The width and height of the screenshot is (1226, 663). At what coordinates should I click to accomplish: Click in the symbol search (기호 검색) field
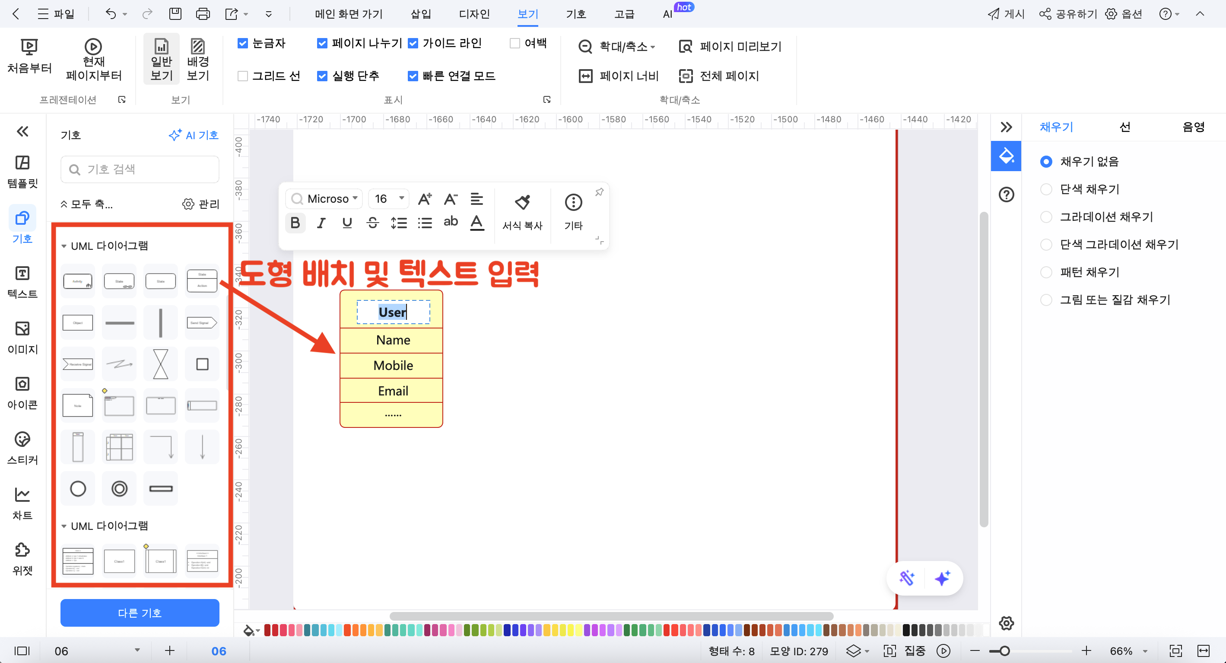(140, 169)
